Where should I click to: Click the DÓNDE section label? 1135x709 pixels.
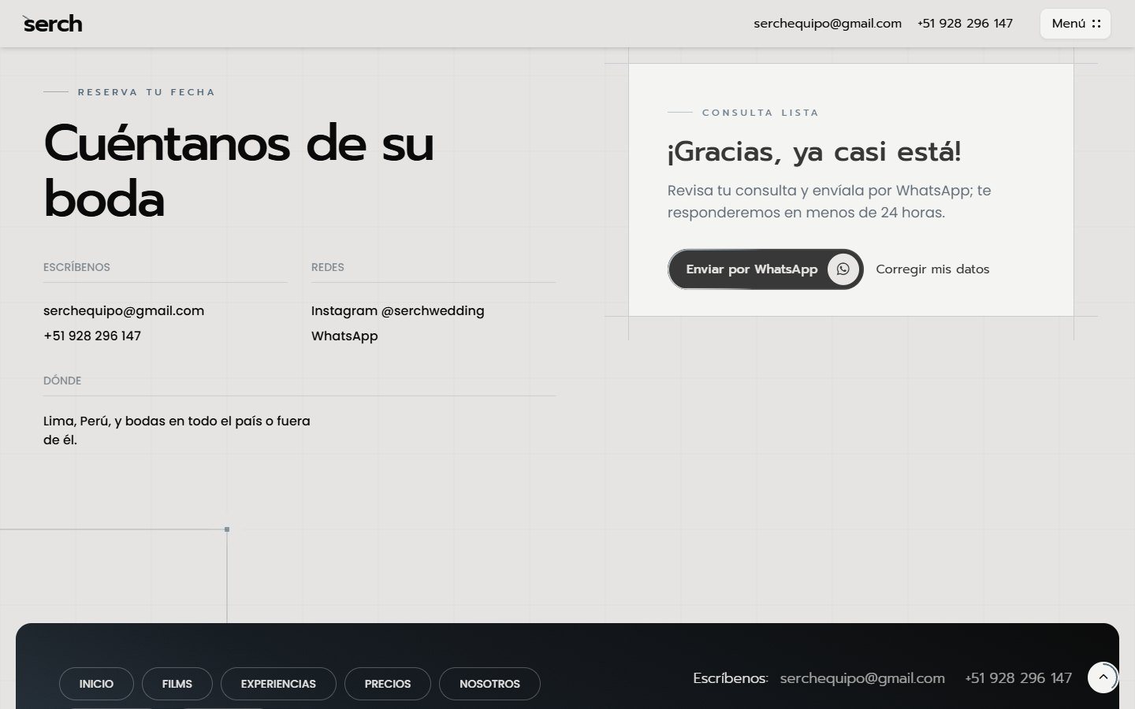62,380
